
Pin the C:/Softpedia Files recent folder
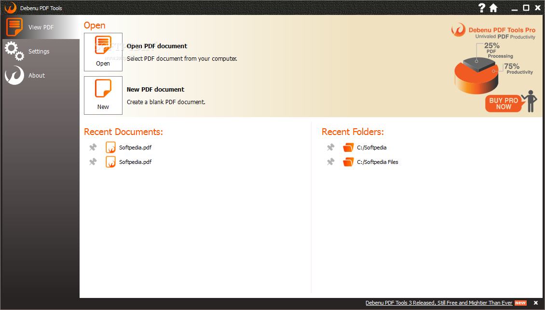[x=330, y=162]
